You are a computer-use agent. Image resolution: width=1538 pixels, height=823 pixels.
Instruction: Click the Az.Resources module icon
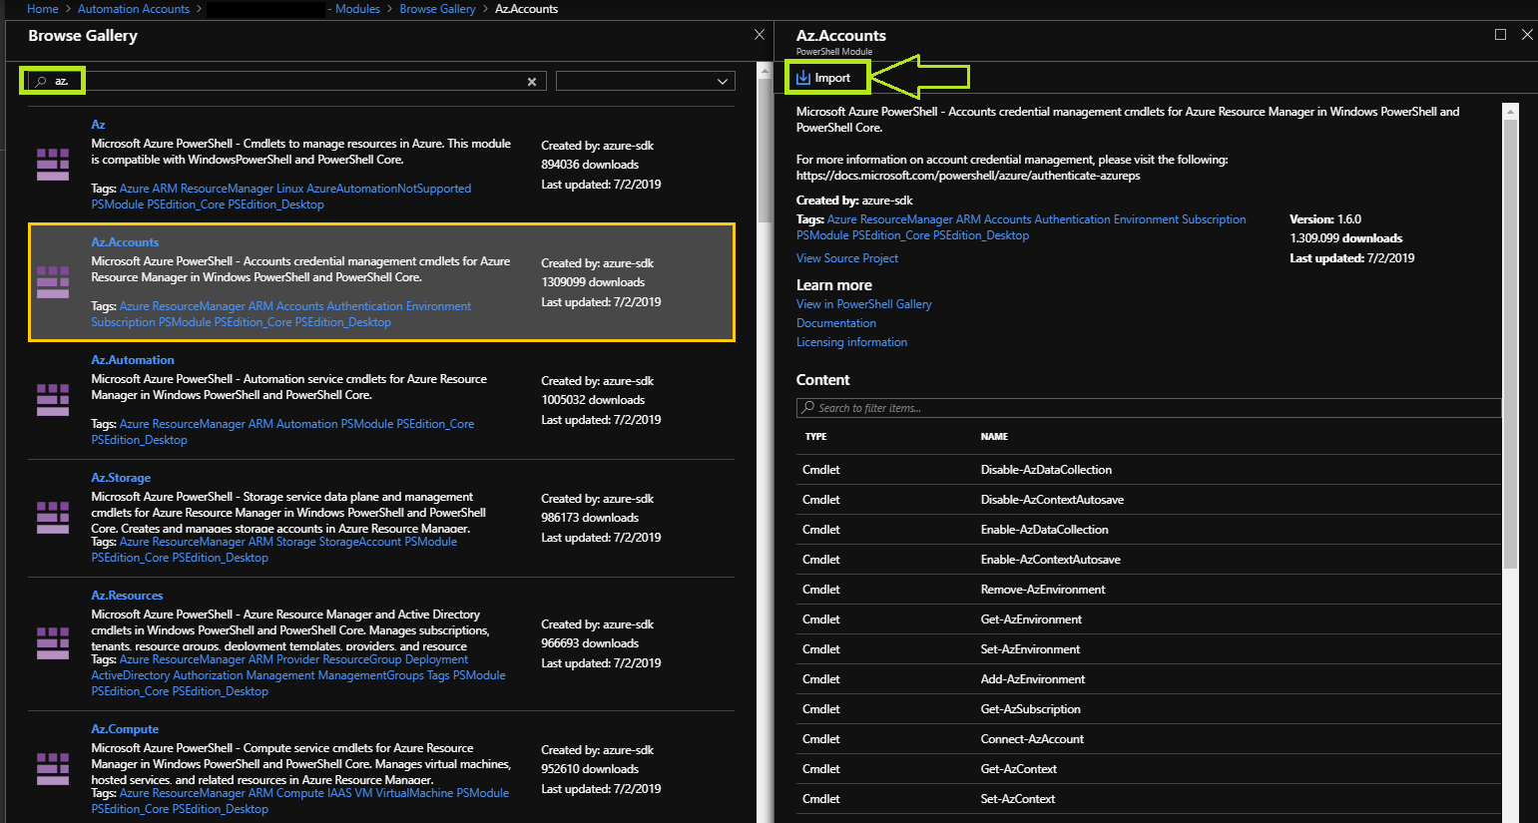[53, 643]
